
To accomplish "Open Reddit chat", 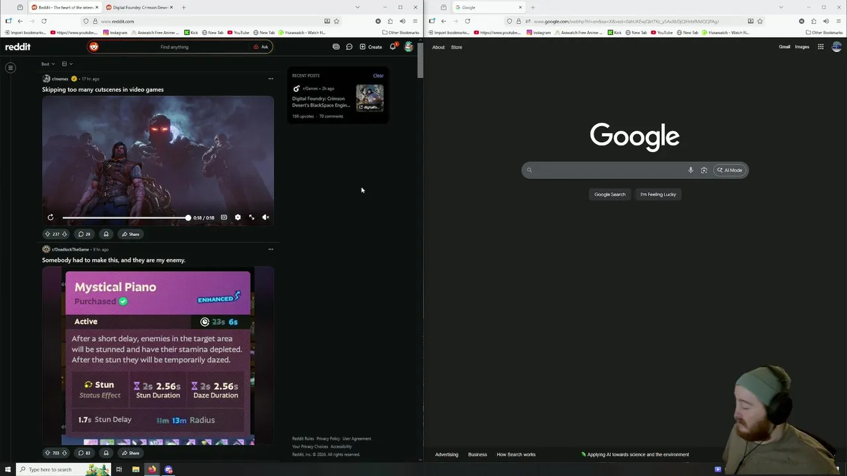I will click(x=349, y=47).
